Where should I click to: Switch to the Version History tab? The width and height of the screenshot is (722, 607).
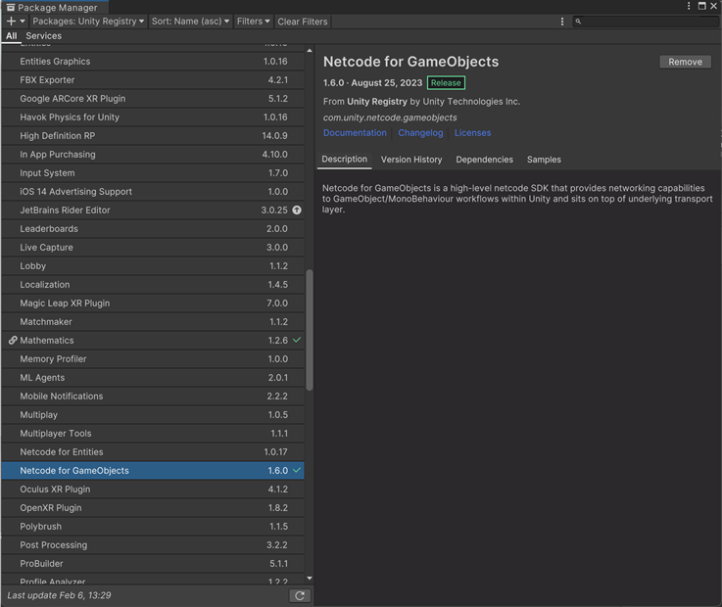click(x=411, y=160)
